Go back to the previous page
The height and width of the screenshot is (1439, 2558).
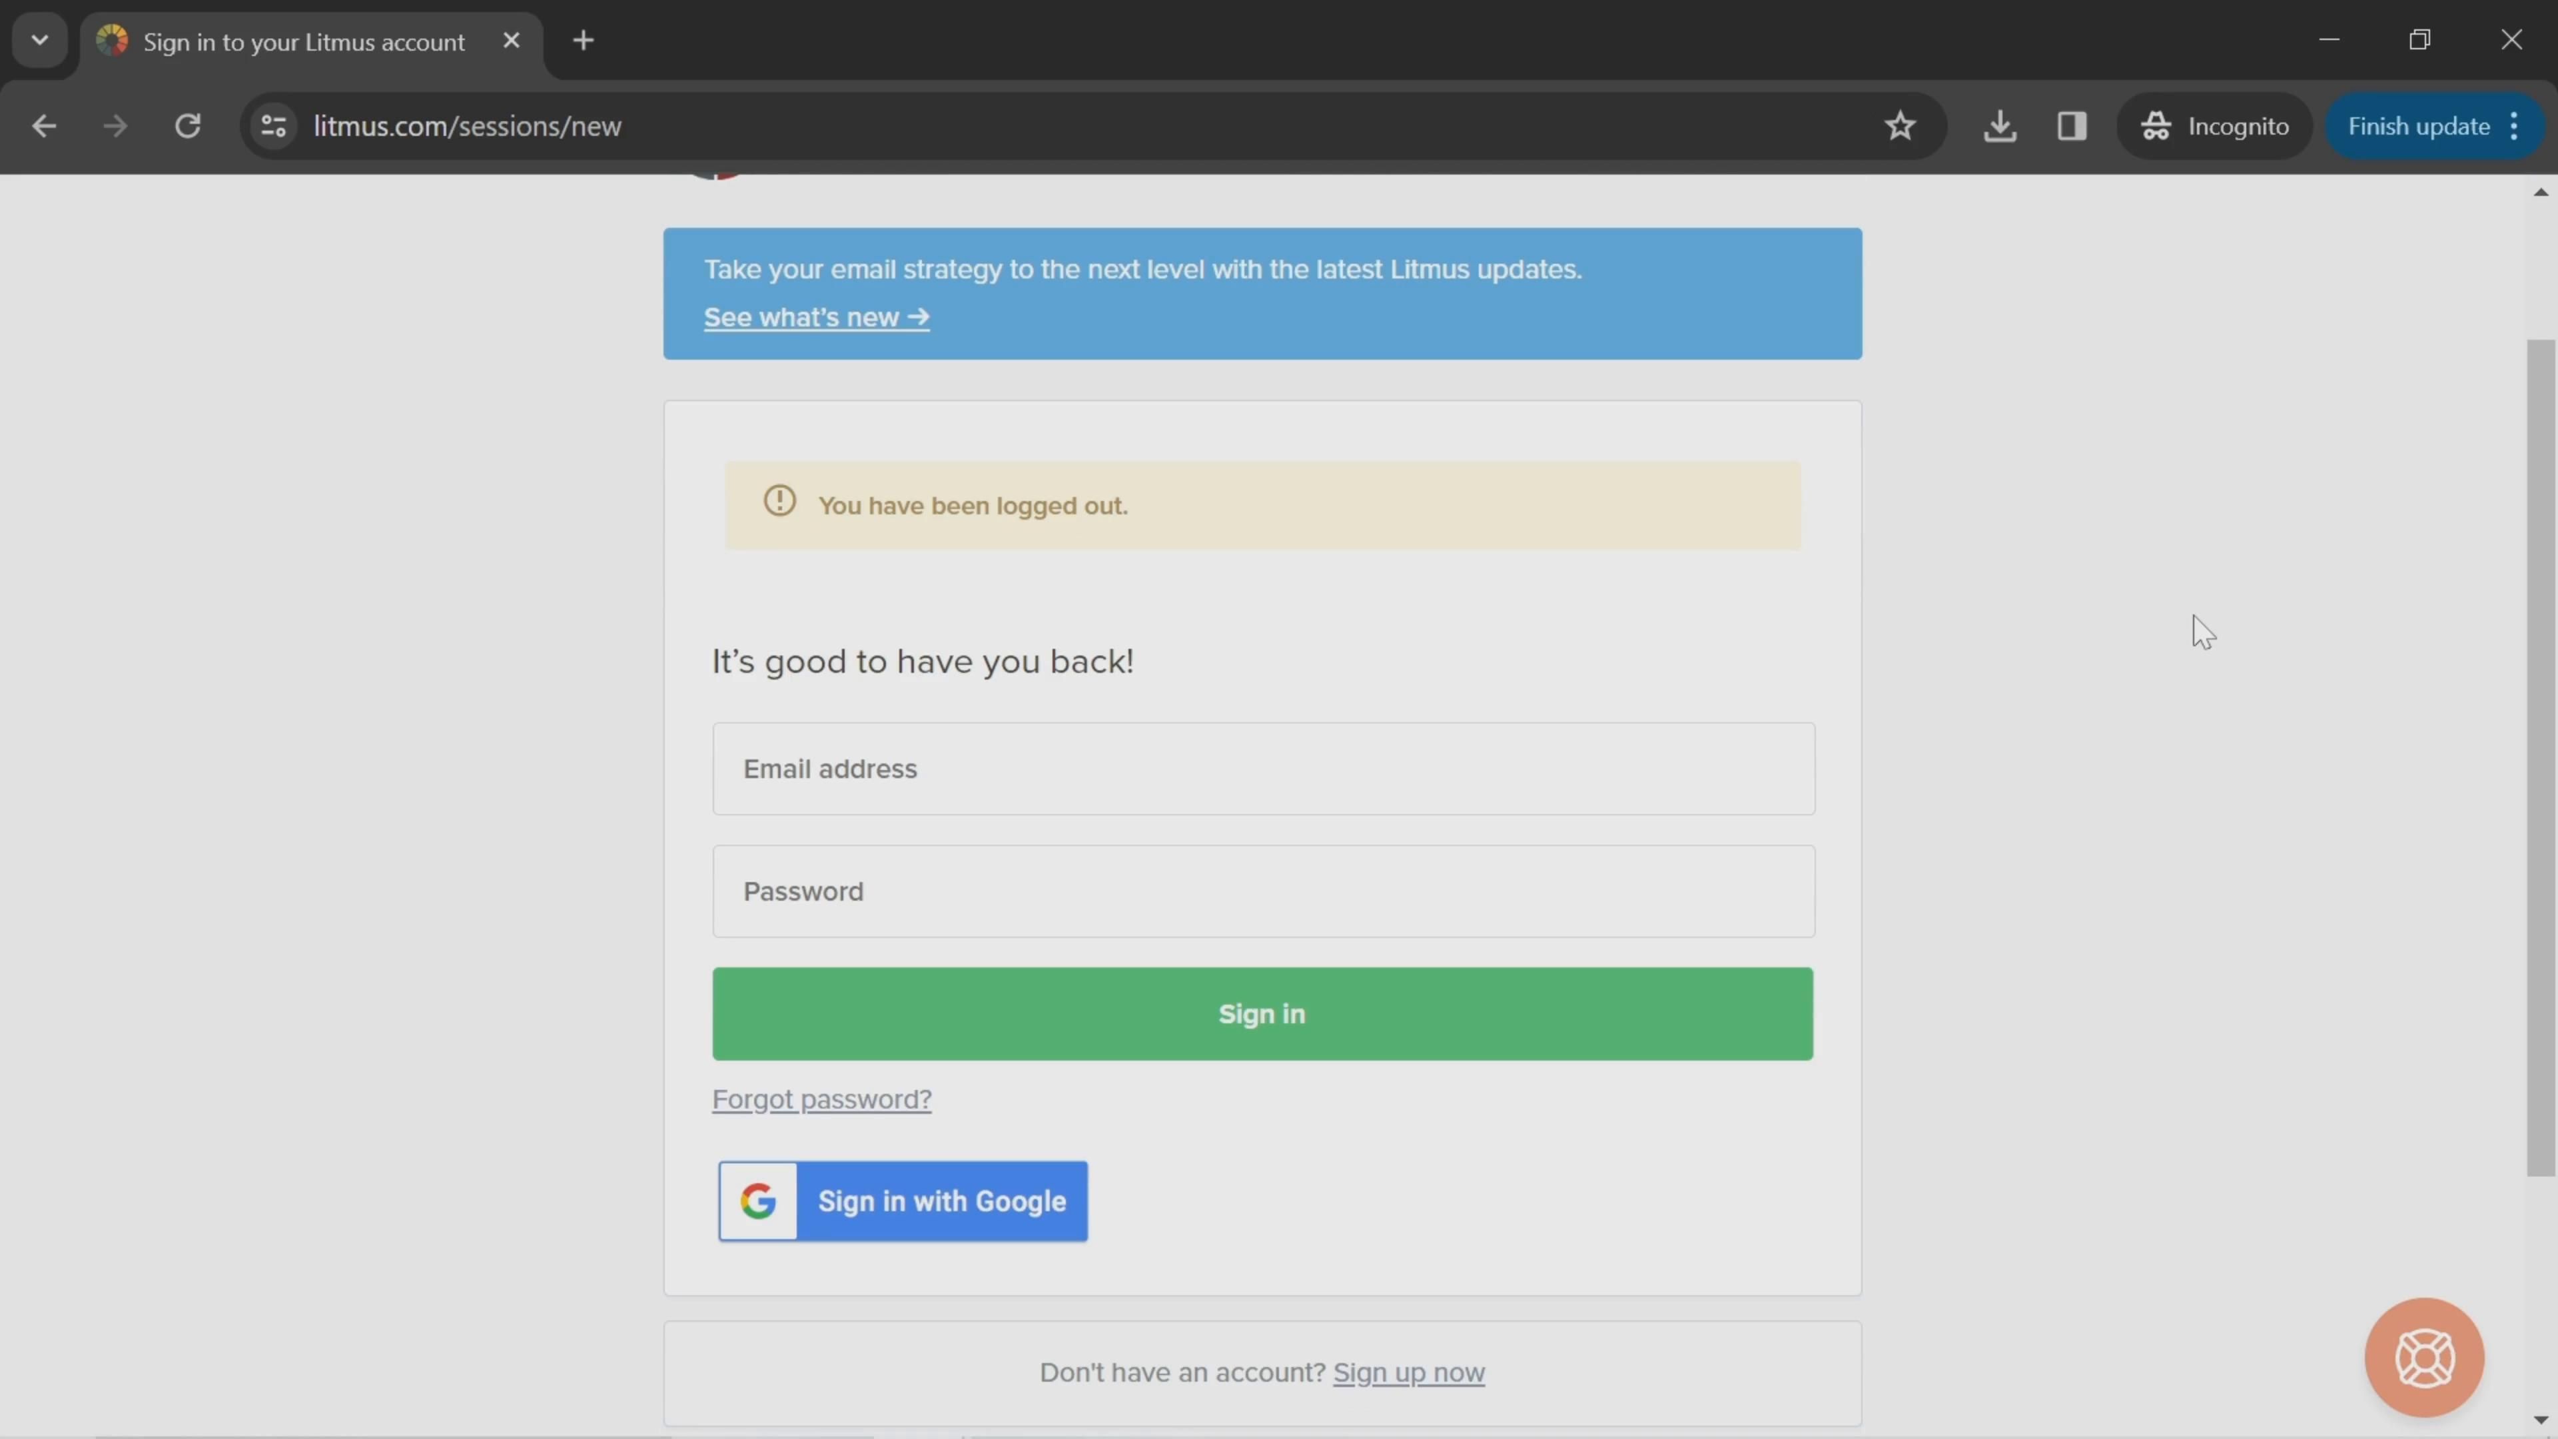click(44, 126)
